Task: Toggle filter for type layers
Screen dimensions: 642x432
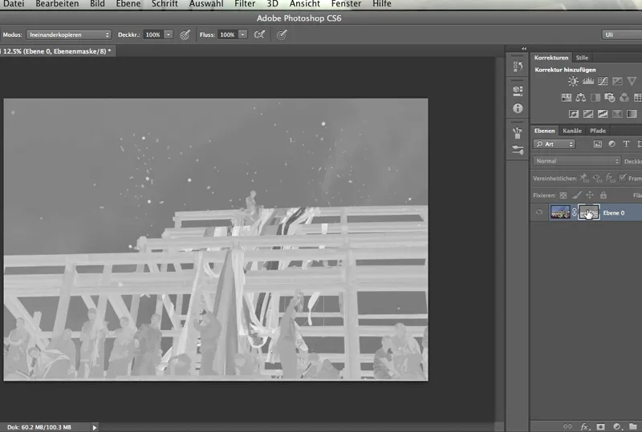Action: [x=626, y=144]
